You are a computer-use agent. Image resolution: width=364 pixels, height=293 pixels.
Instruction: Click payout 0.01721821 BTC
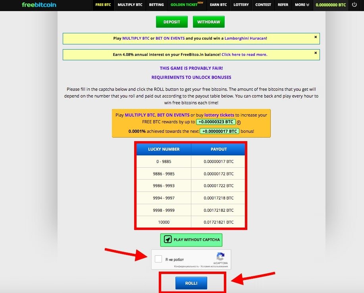(x=218, y=222)
